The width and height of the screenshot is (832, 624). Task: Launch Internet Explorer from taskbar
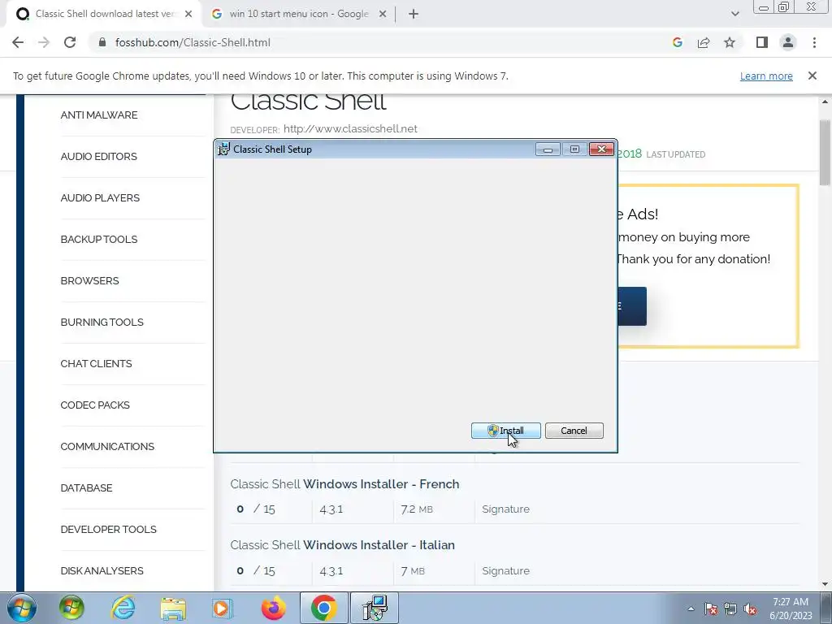point(123,608)
